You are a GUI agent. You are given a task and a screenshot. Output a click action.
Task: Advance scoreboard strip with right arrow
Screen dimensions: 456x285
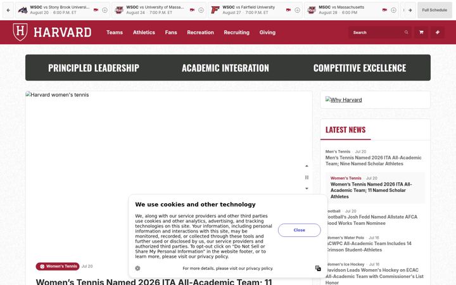tap(410, 10)
